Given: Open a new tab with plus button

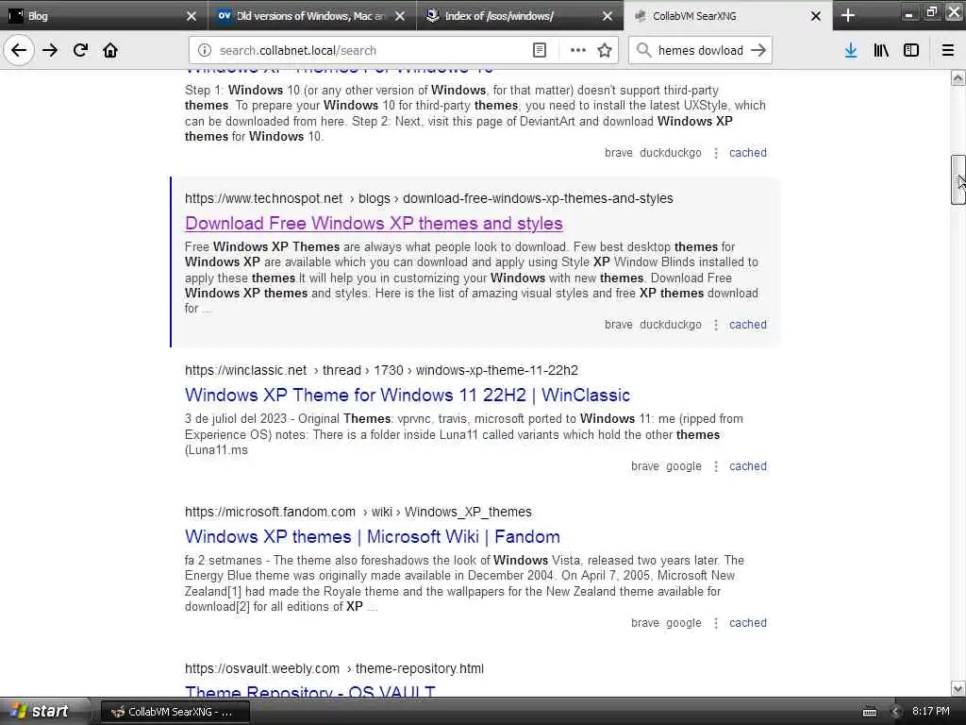Looking at the screenshot, I should click(848, 15).
